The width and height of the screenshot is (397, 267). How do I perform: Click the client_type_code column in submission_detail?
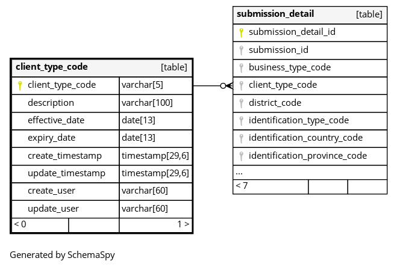click(x=283, y=85)
